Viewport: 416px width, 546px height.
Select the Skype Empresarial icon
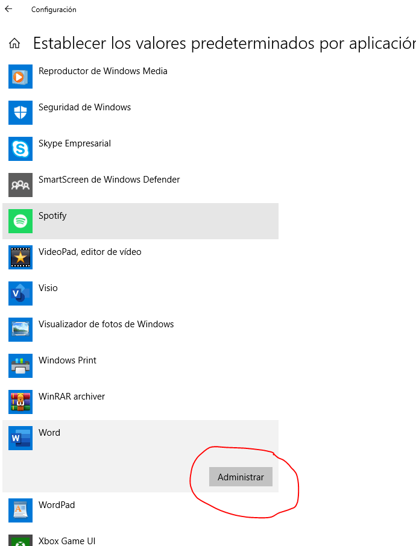(20, 149)
